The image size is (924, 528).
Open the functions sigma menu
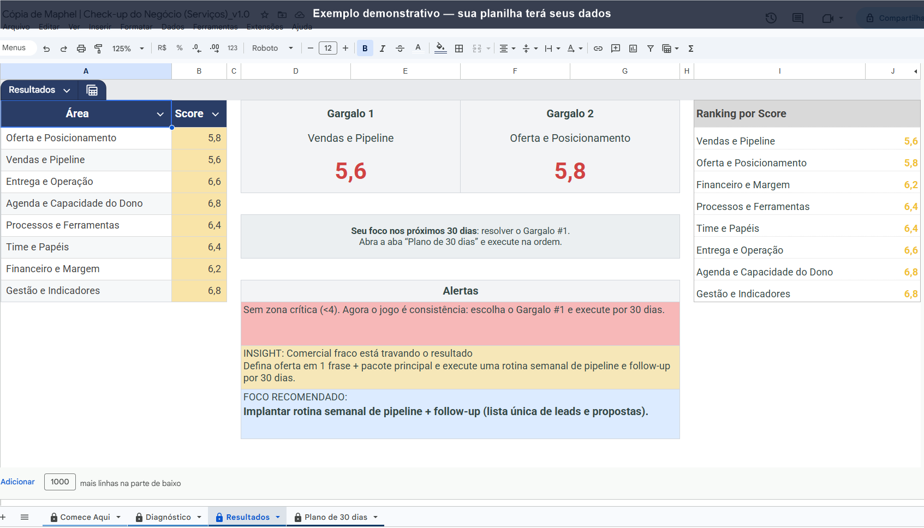click(691, 49)
